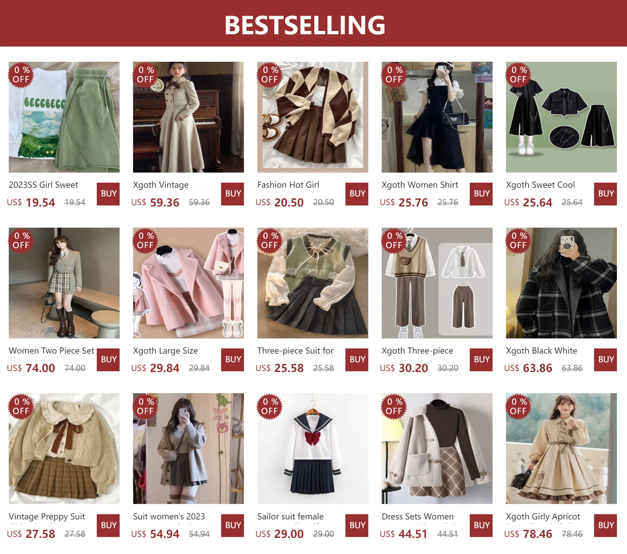Open the Xgoth Vintage plaid dress photo
Viewport: 627px width, 554px height.
click(189, 117)
